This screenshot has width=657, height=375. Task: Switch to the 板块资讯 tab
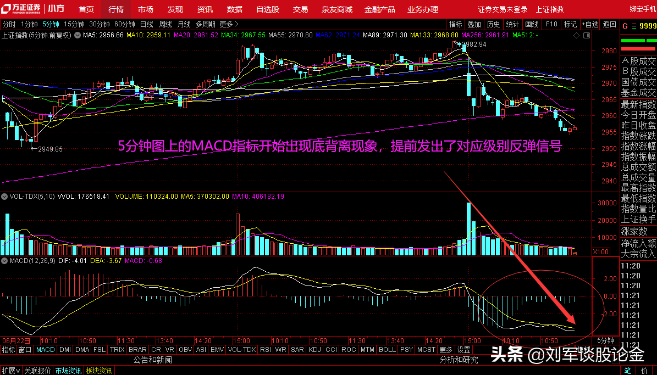100,370
